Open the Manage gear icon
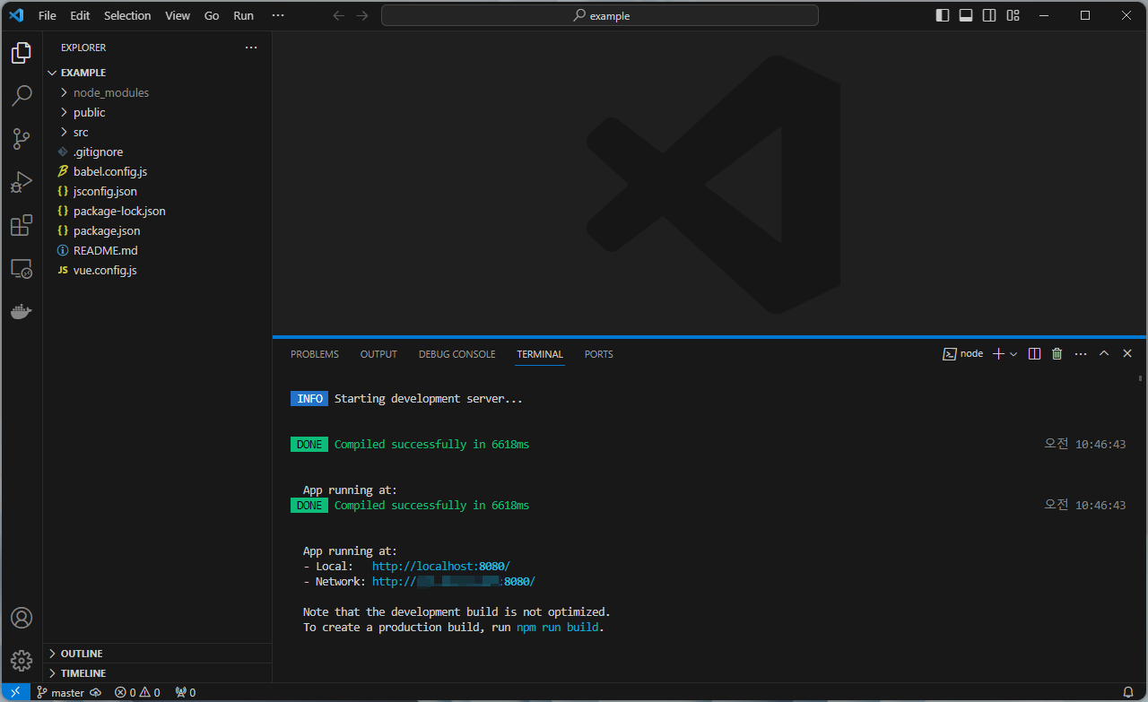Viewport: 1148px width, 702px height. [22, 661]
